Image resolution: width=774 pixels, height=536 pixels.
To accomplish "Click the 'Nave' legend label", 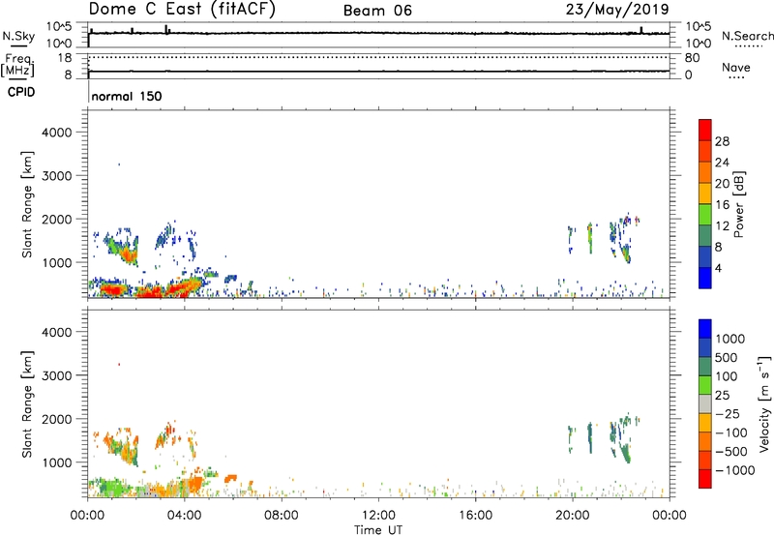I will [736, 67].
